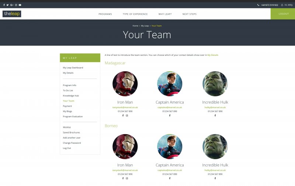Open the Why Leap? menu item
Image resolution: width=295 pixels, height=186 pixels.
[165, 14]
